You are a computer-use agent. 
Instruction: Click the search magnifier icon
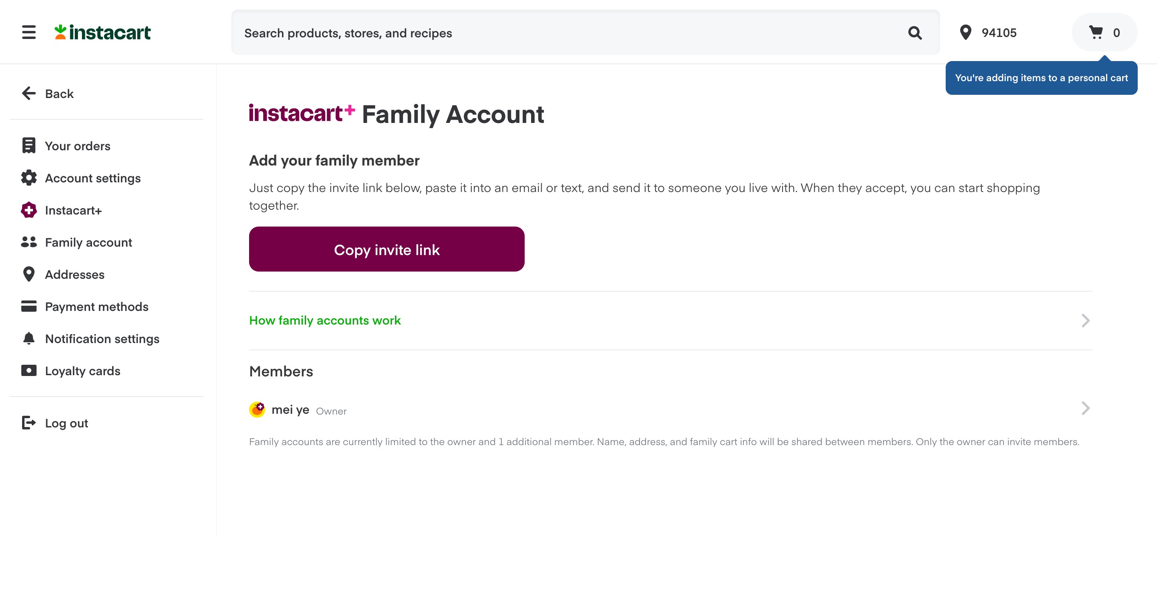pos(915,33)
